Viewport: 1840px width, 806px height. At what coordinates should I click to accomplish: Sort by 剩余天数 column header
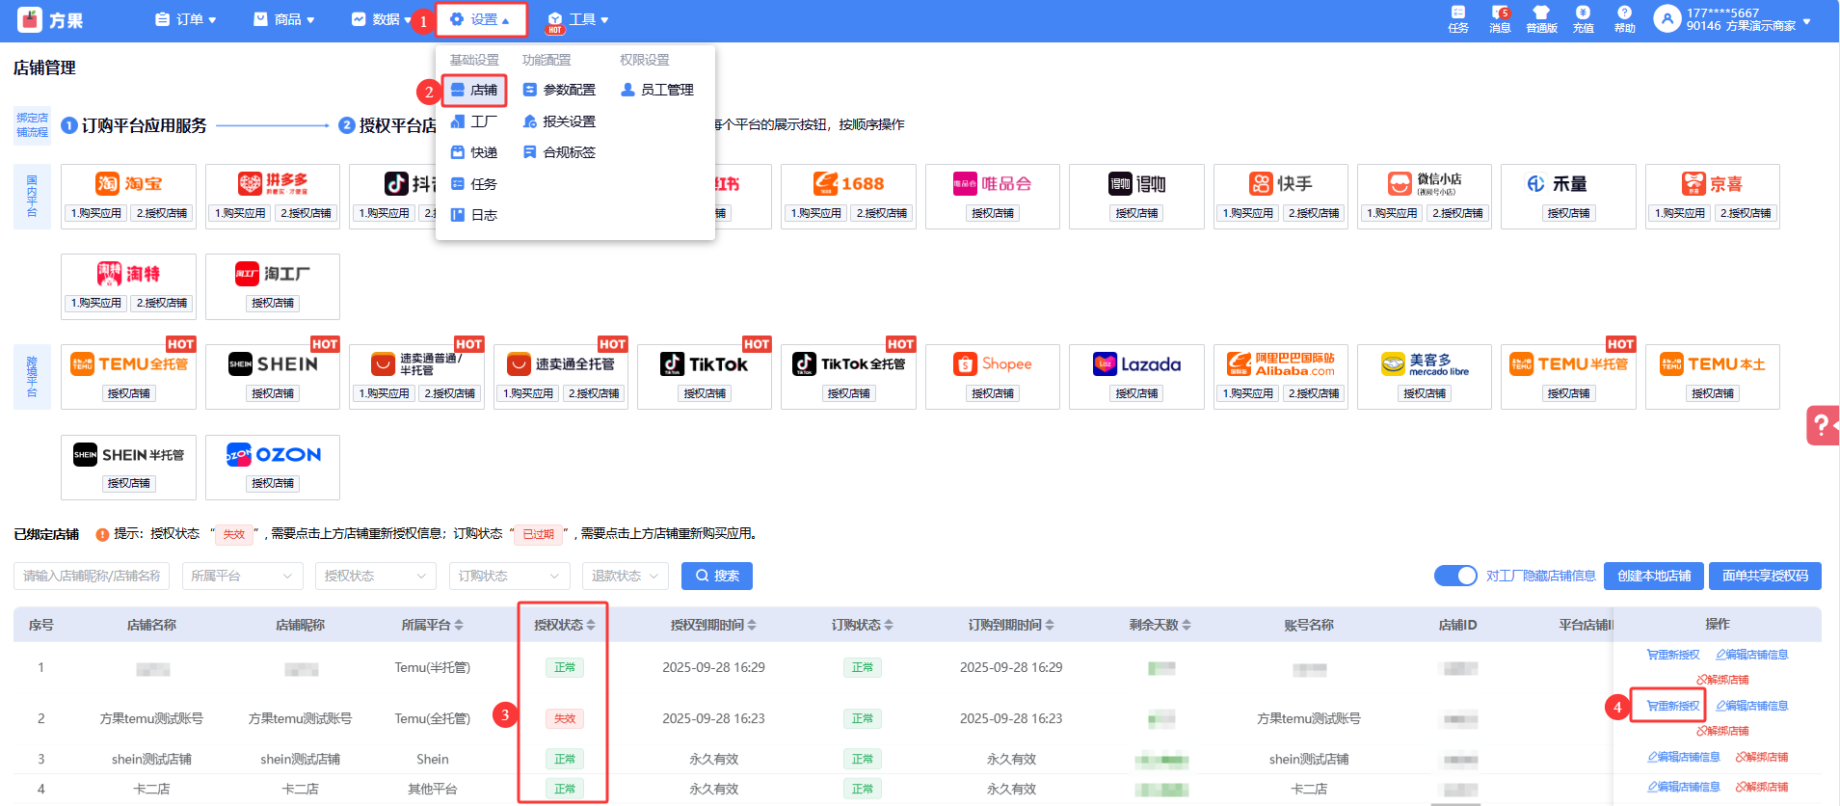click(1160, 625)
